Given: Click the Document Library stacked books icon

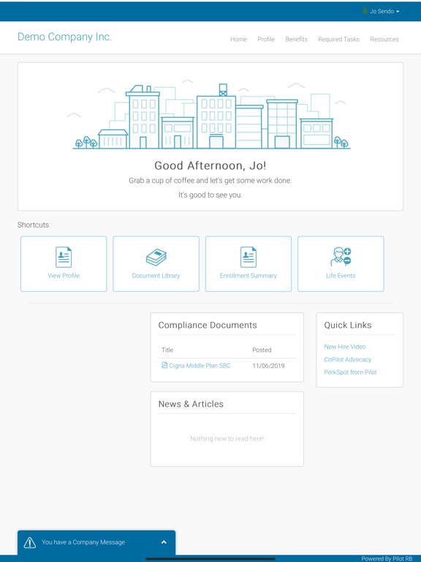Looking at the screenshot, I should pos(156,258).
